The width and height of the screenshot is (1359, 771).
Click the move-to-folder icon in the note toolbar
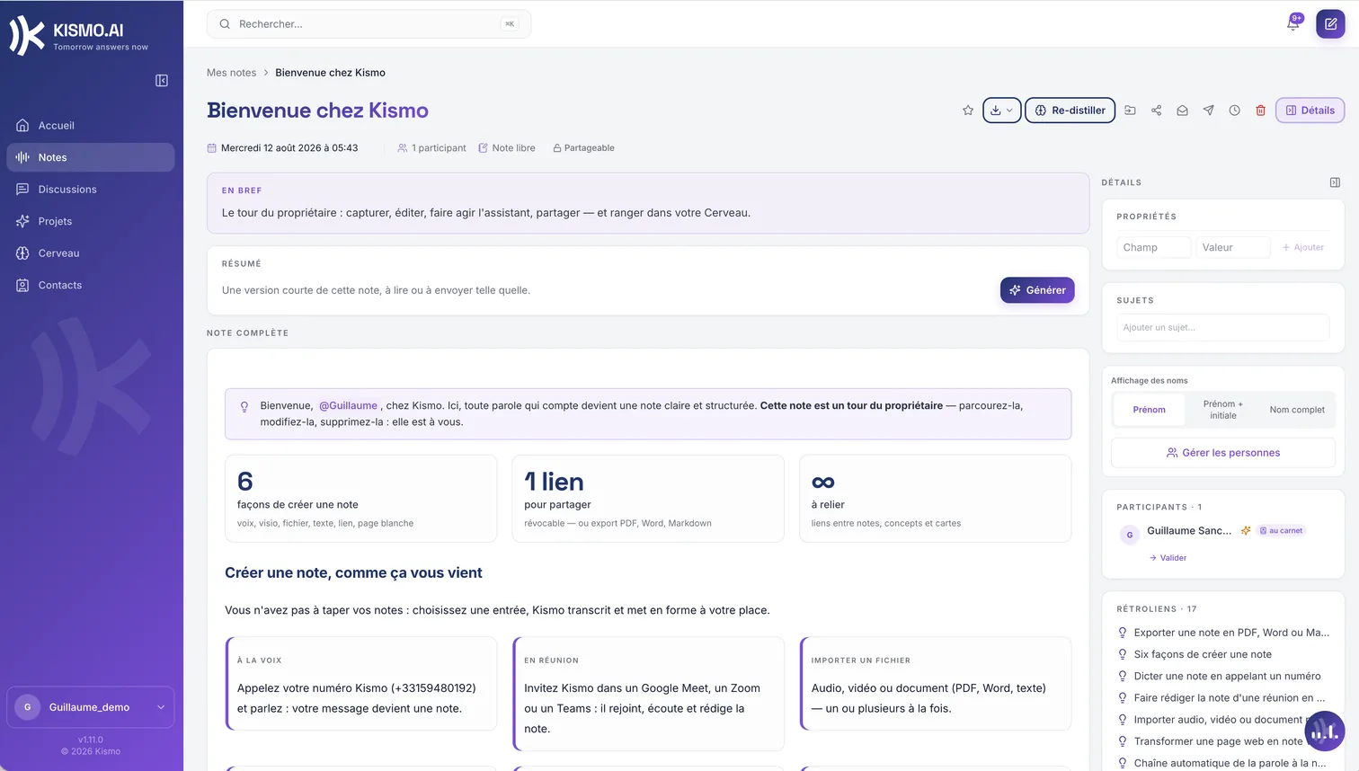pos(1131,111)
